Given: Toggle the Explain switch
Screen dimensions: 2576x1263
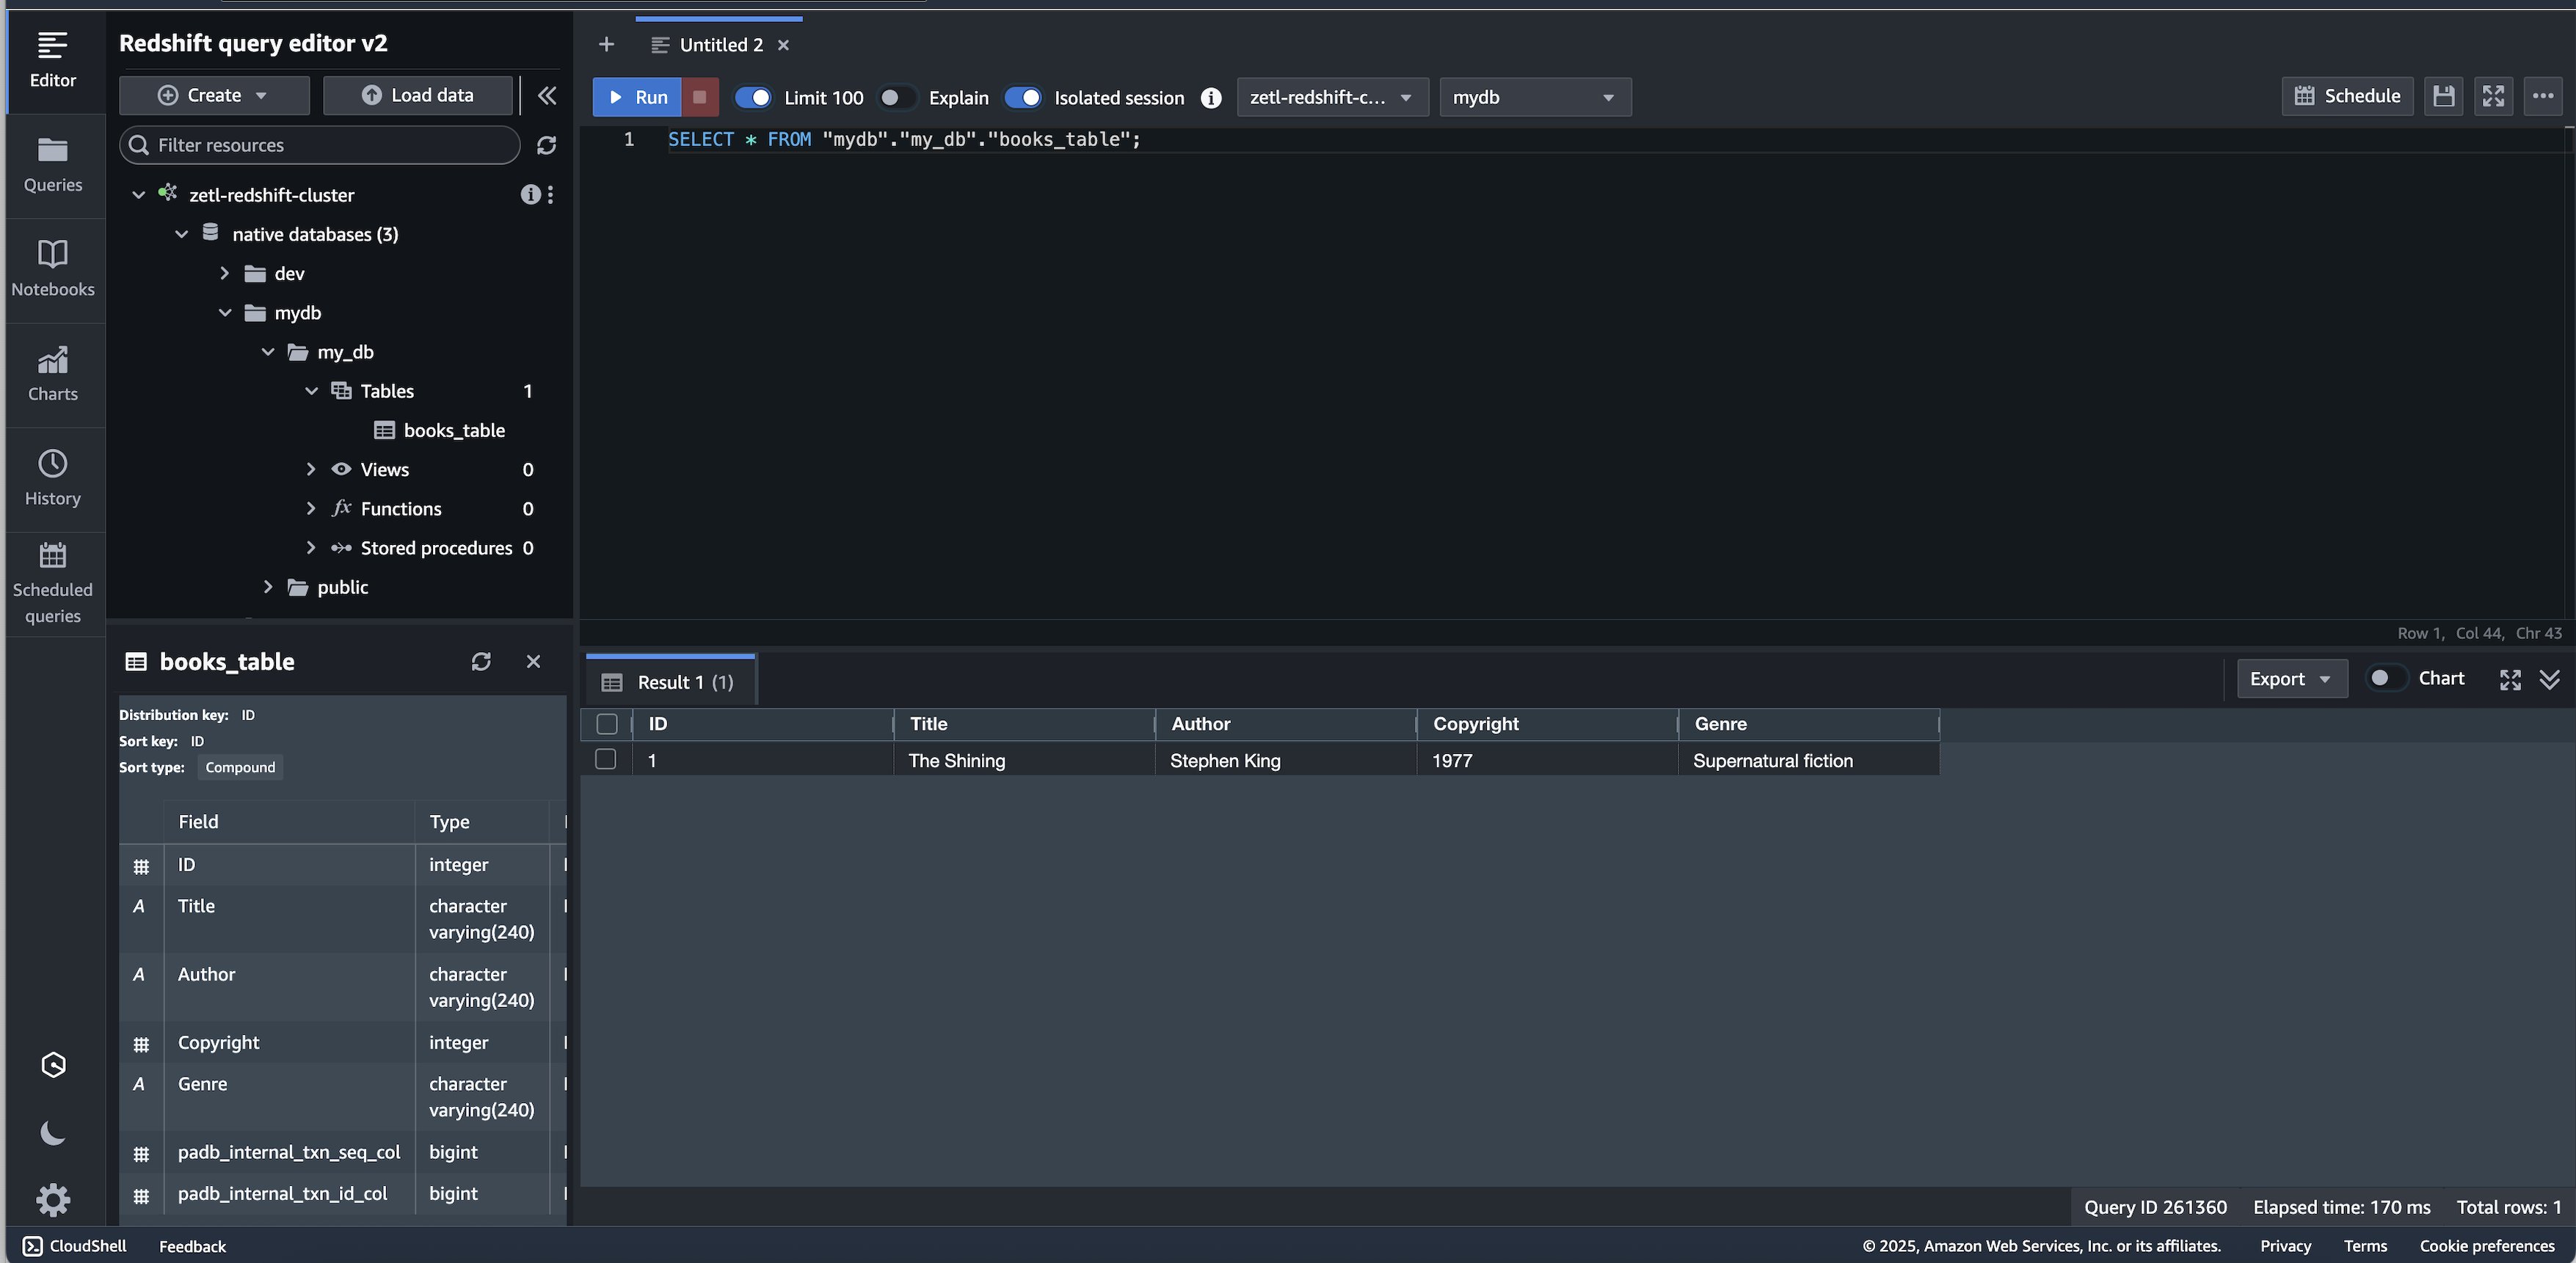Looking at the screenshot, I should [897, 97].
